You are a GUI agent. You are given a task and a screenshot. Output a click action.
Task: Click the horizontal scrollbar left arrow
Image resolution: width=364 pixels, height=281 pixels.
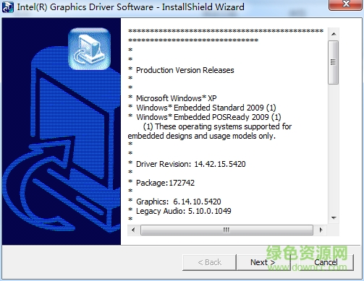[133, 230]
